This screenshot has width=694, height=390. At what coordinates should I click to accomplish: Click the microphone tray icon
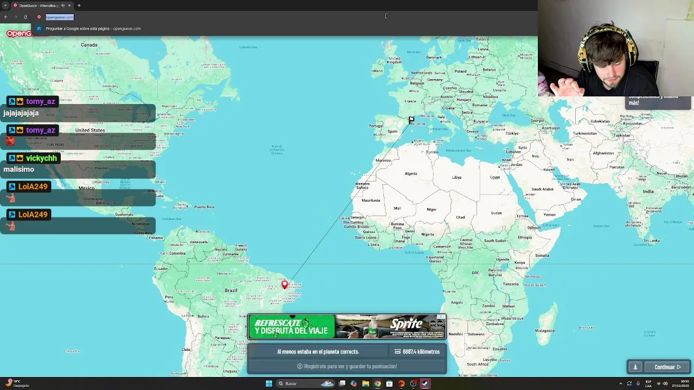coord(638,383)
